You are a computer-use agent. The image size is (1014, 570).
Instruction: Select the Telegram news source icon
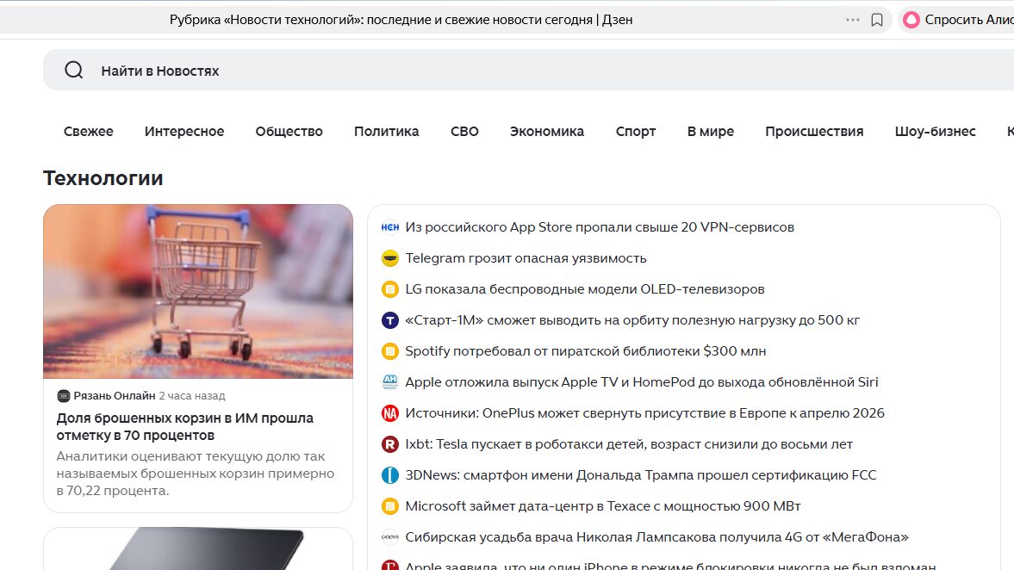pos(389,257)
